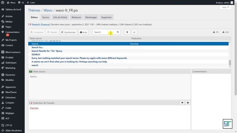Click the Outils wrench icon
Screen dimensions: 237x133
coord(3,108)
